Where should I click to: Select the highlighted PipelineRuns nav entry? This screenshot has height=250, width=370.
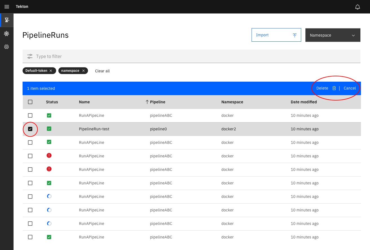6,20
